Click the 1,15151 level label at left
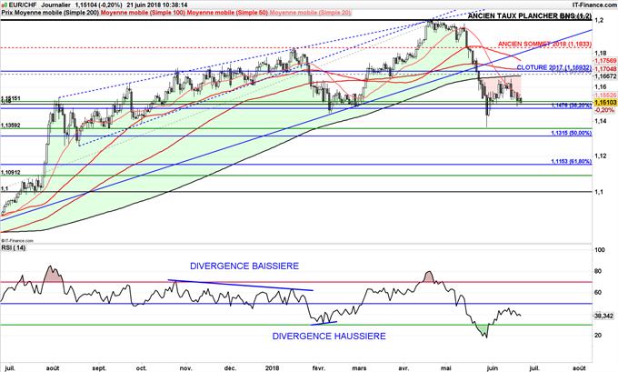This screenshot has height=372, width=618. (11, 98)
